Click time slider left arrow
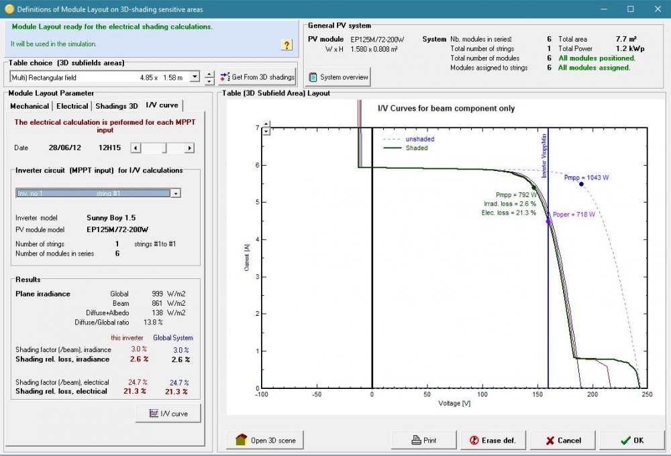 click(x=135, y=148)
